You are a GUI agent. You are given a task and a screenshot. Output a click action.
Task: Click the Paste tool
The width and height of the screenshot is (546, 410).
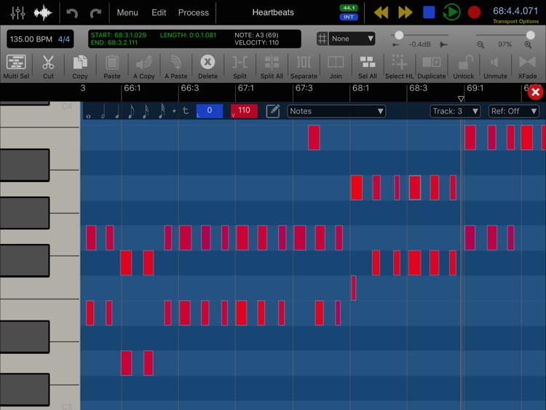pos(112,67)
